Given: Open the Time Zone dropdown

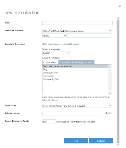Looking at the screenshot, I should 77,106.
